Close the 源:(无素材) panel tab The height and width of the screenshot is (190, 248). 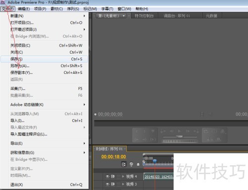pos(128,16)
